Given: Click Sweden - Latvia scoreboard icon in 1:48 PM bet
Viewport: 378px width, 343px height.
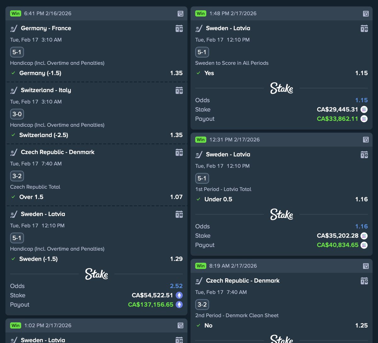Looking at the screenshot, I should pos(364,28).
